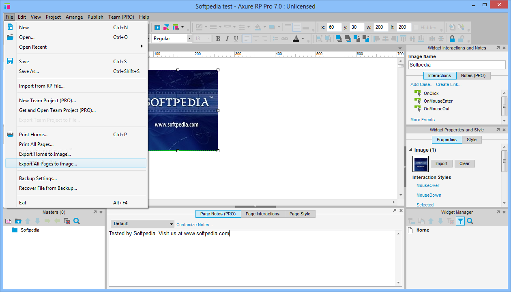Align text left in toolbar
This screenshot has height=292, width=511.
pyautogui.click(x=247, y=39)
